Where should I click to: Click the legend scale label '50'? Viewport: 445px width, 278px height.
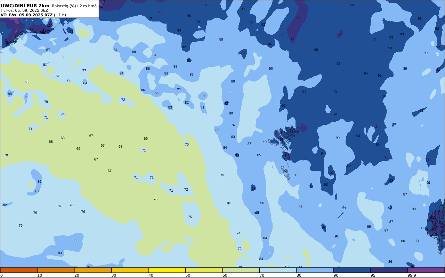click(188, 275)
